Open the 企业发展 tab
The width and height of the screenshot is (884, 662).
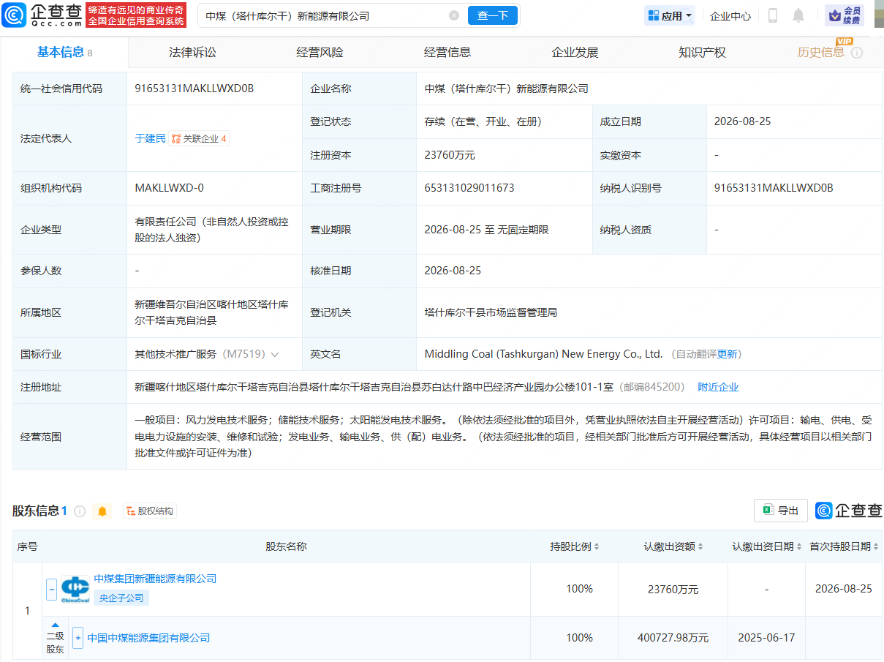tap(575, 52)
